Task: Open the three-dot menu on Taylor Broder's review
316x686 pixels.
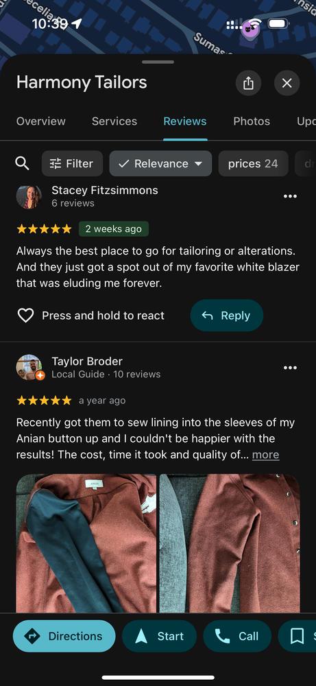Action: (x=290, y=368)
